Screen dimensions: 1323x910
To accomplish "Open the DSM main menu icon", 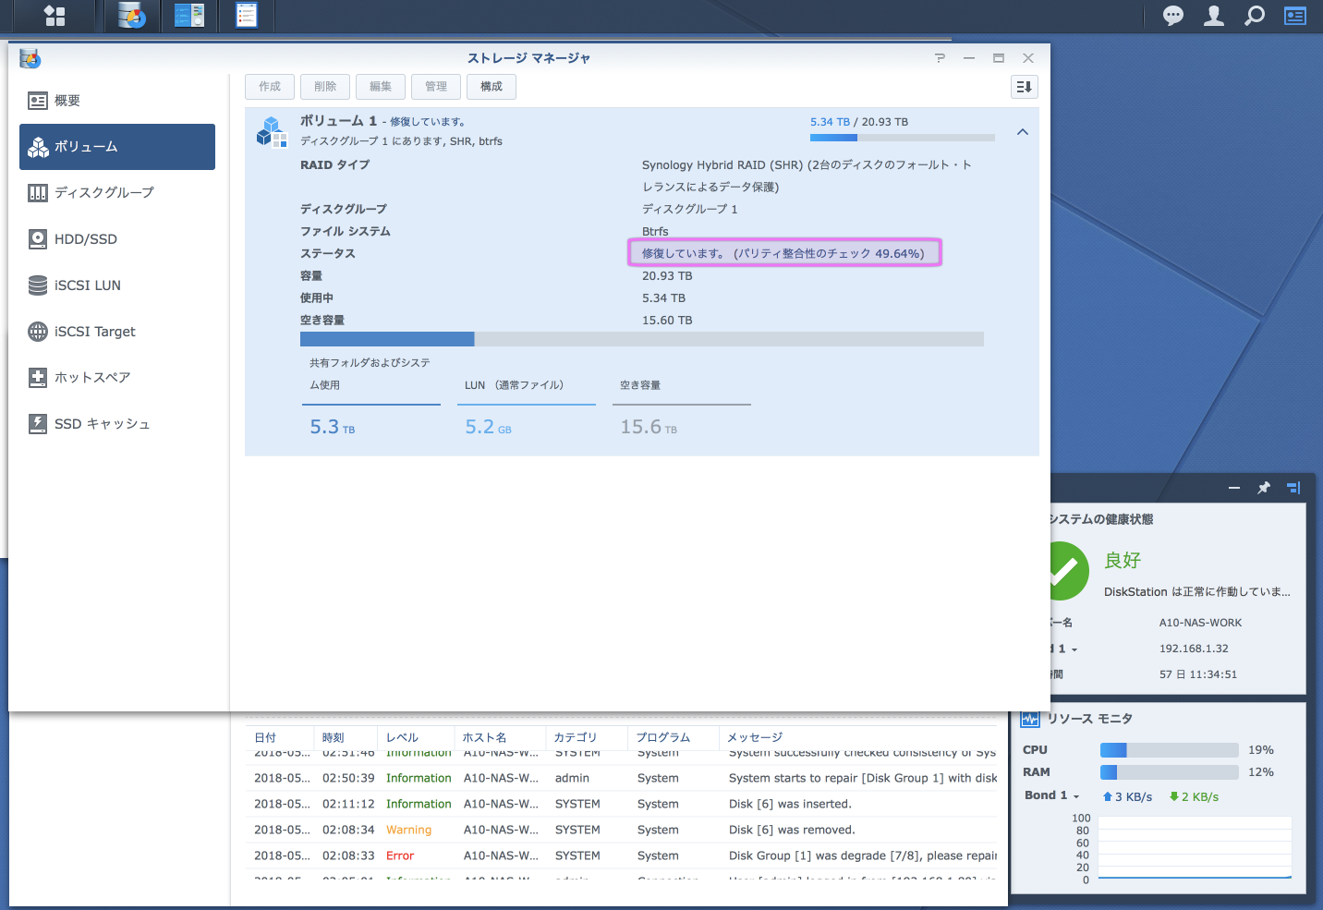I will pyautogui.click(x=55, y=16).
